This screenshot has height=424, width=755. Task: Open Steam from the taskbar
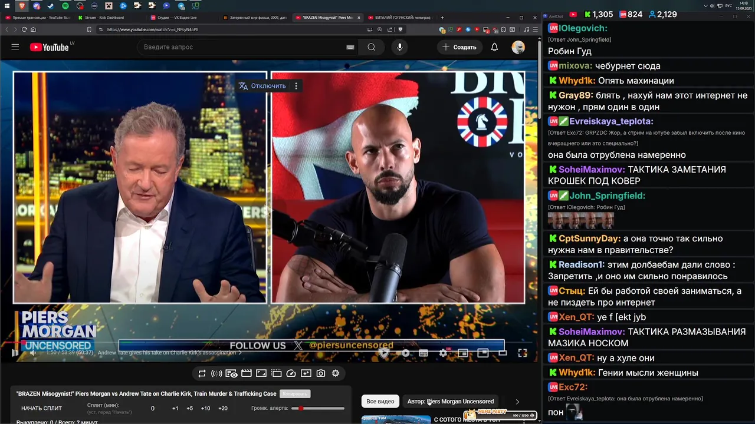click(51, 6)
